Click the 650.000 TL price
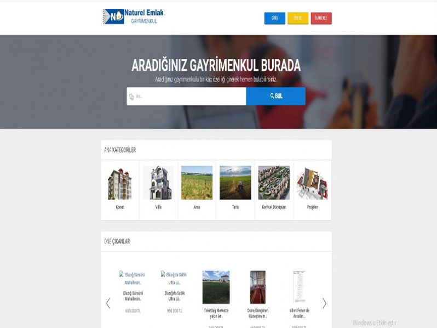 tap(133, 311)
